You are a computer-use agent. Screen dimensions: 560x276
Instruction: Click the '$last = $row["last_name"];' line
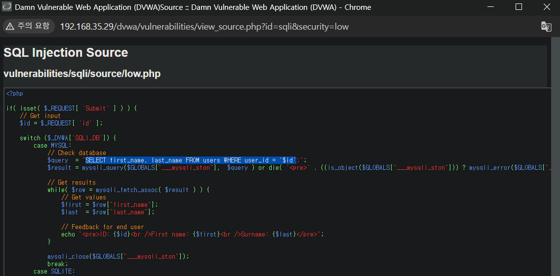[x=108, y=212]
